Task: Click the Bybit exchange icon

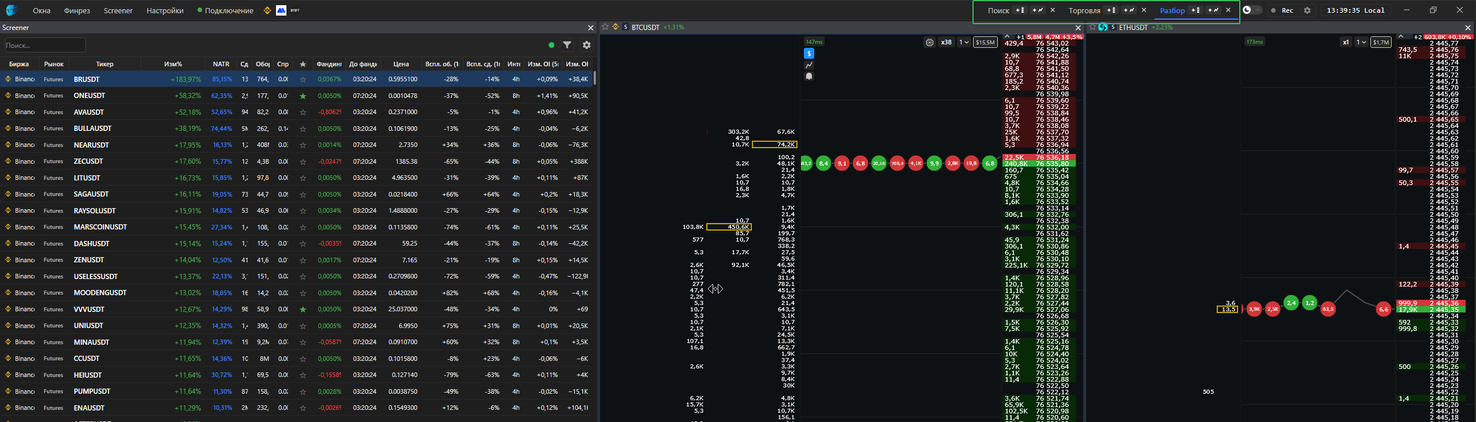Action: [x=295, y=10]
